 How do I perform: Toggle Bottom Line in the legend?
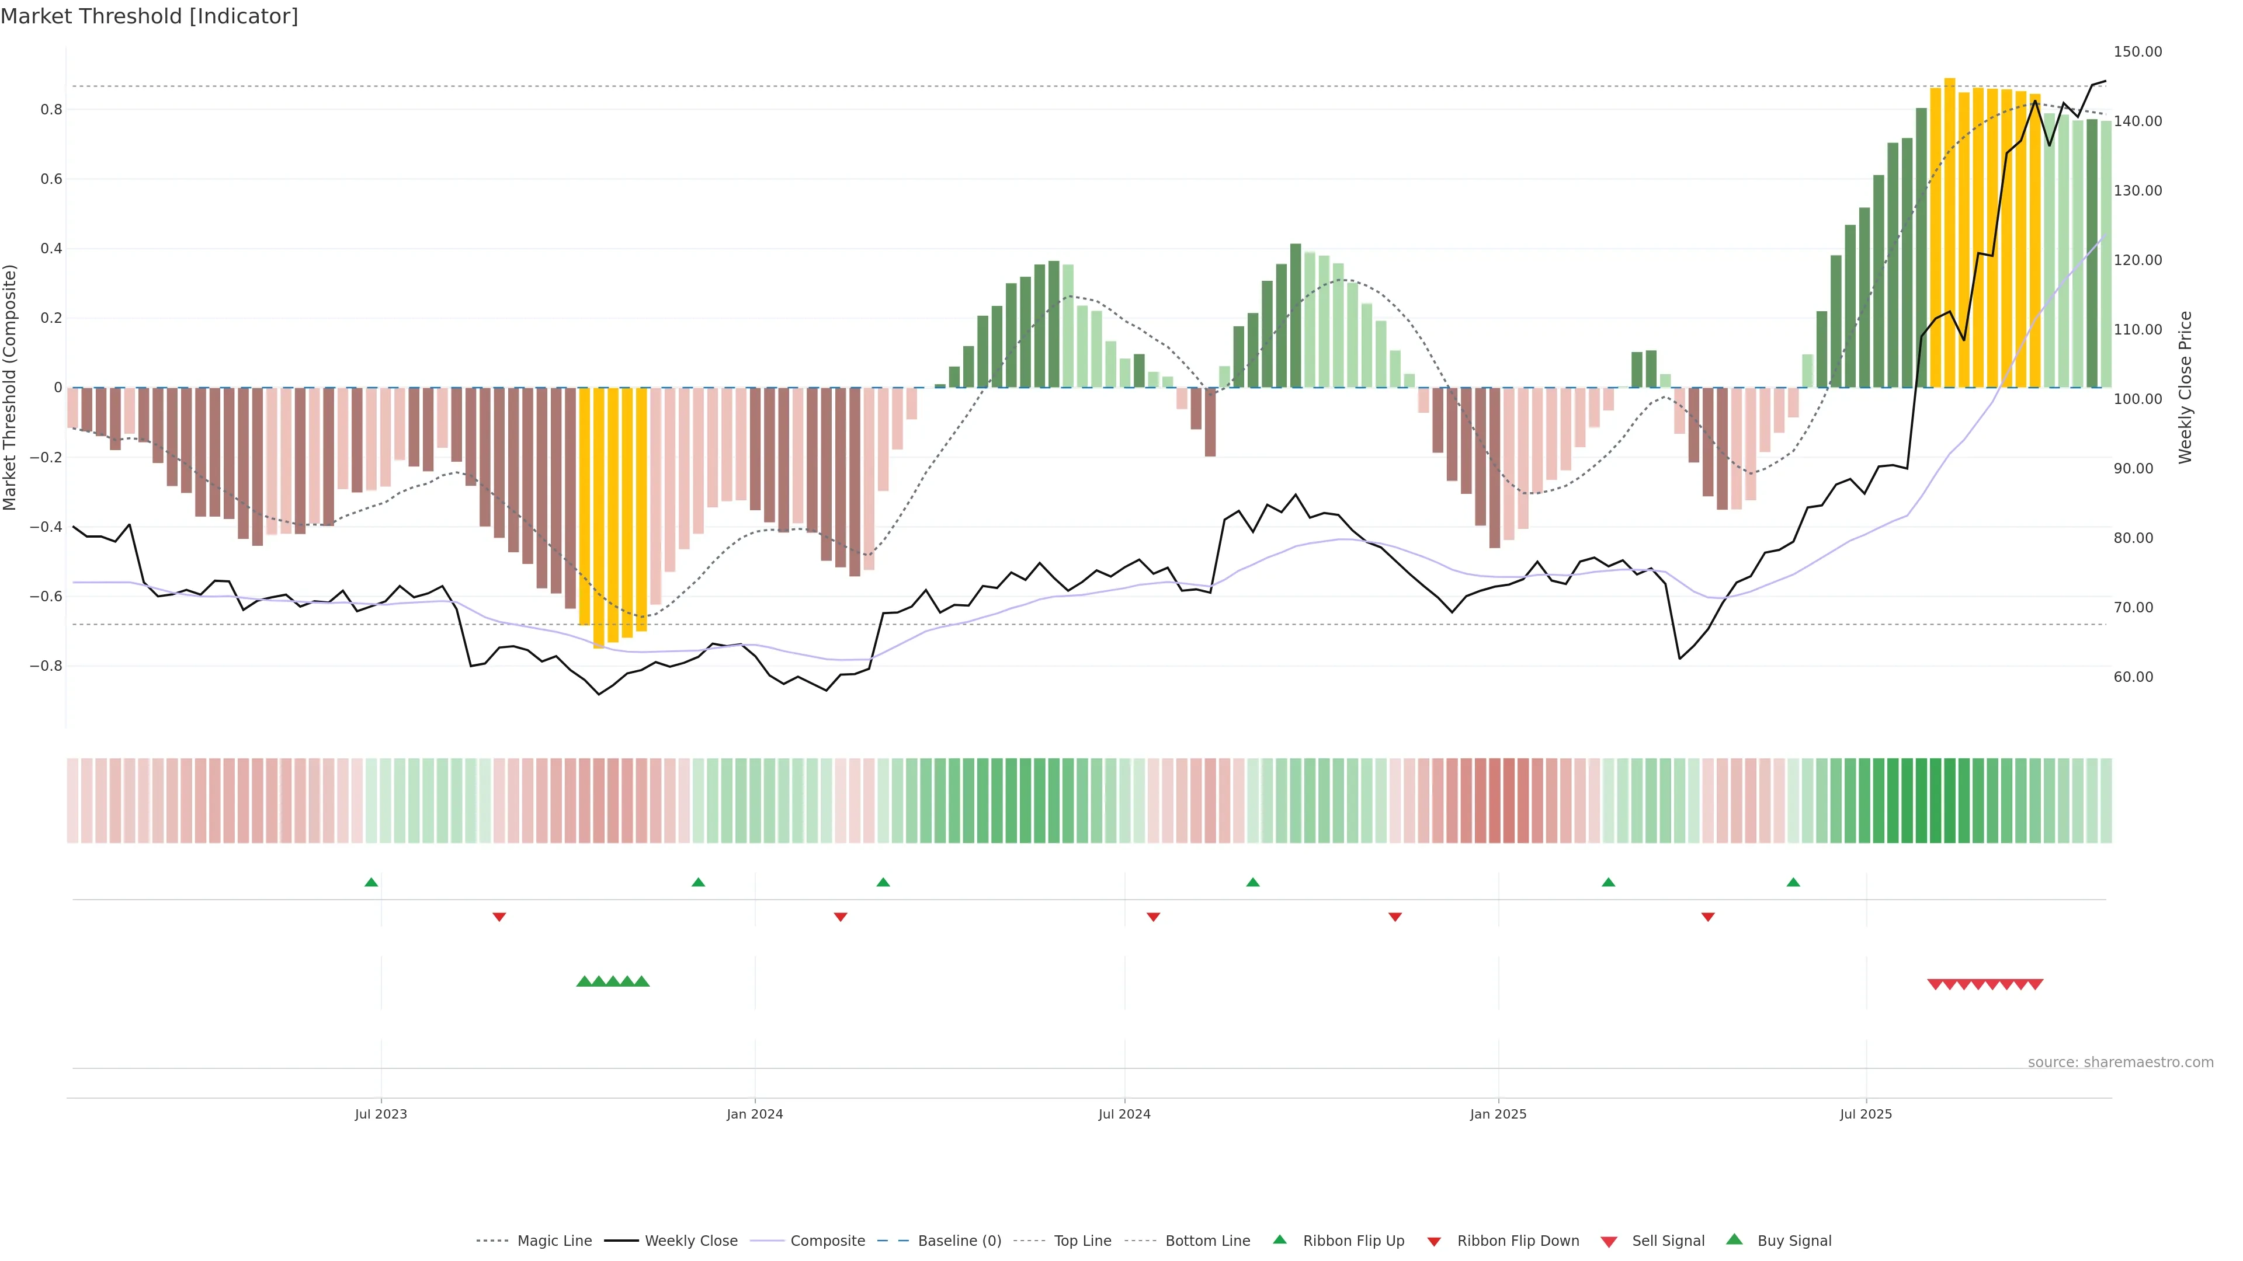[1207, 1241]
